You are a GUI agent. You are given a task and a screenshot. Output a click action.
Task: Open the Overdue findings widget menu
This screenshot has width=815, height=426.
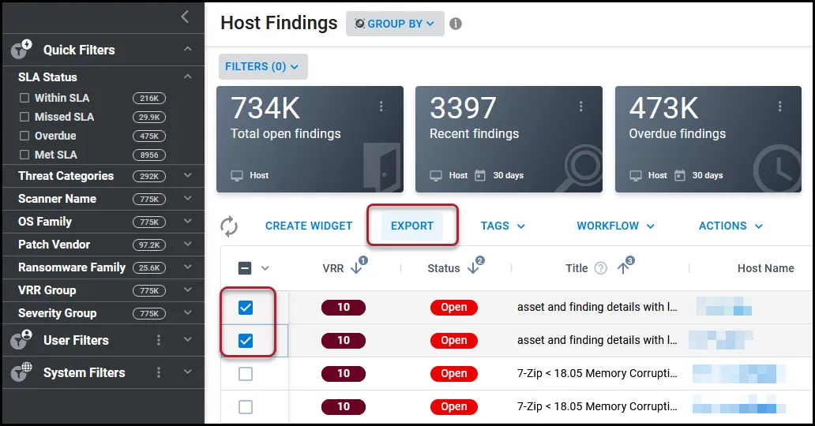[779, 106]
